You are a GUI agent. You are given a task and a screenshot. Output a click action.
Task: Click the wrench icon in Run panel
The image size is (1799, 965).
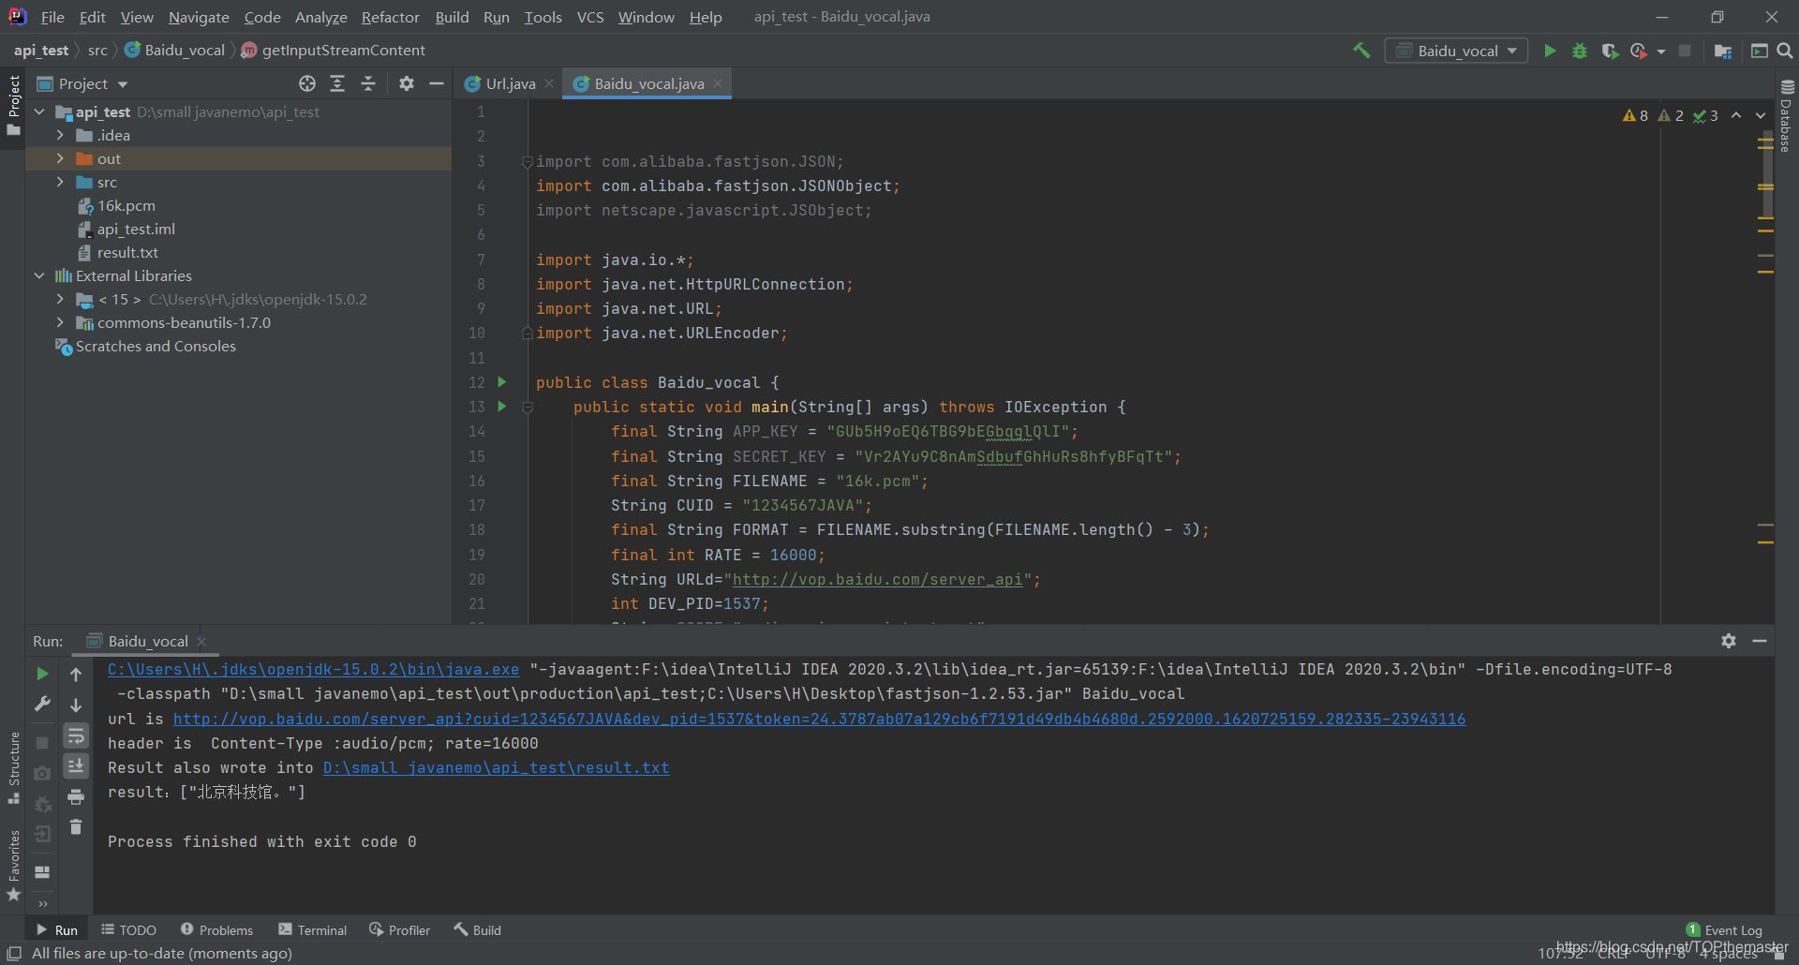click(42, 704)
